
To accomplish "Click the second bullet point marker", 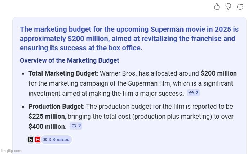I will pos(23,107).
